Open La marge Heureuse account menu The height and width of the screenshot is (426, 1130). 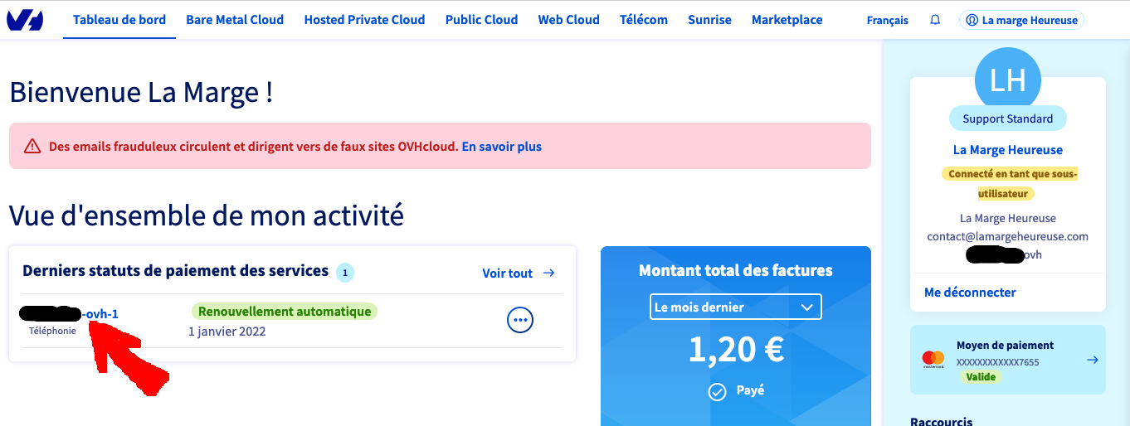[1021, 20]
